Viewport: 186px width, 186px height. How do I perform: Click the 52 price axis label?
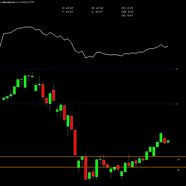(x=177, y=69)
